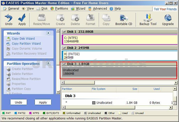Click the Size column header
Viewport: 179px width, 122px height.
[127, 89]
